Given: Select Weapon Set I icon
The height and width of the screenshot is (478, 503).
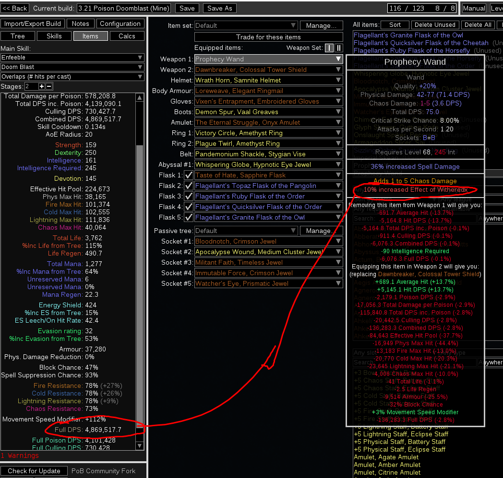Looking at the screenshot, I should pyautogui.click(x=329, y=48).
